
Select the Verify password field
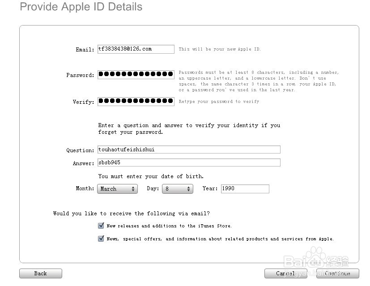coord(136,102)
